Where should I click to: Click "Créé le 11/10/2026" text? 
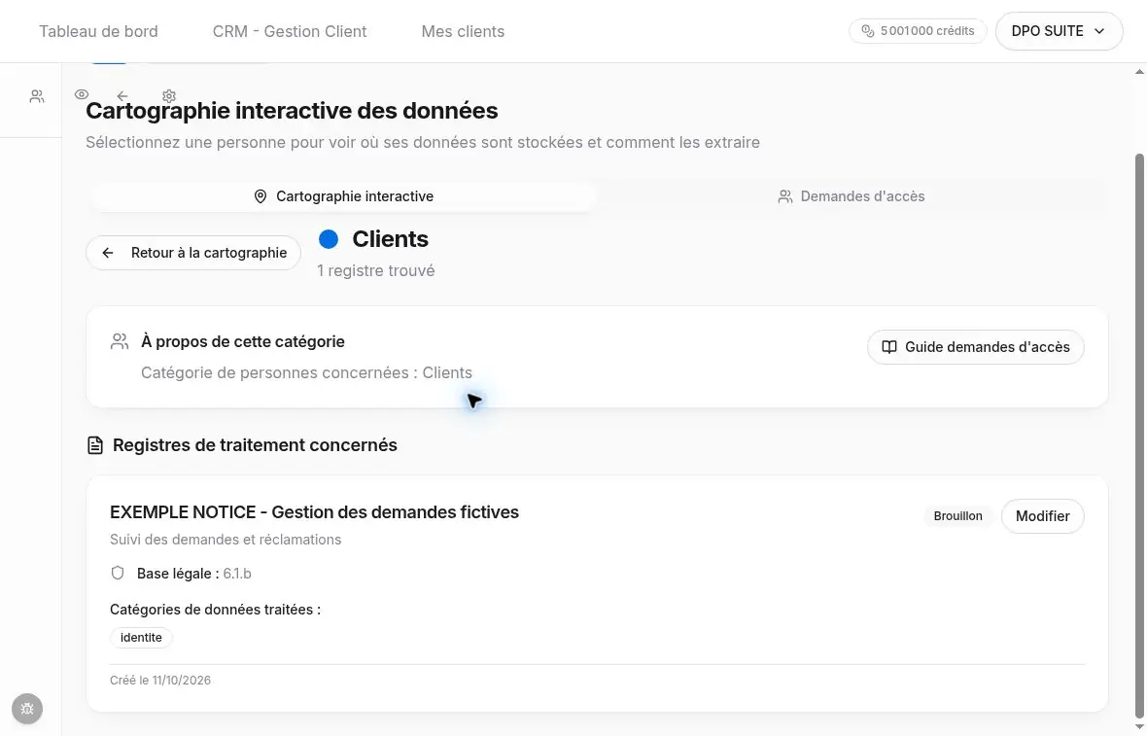(x=160, y=681)
